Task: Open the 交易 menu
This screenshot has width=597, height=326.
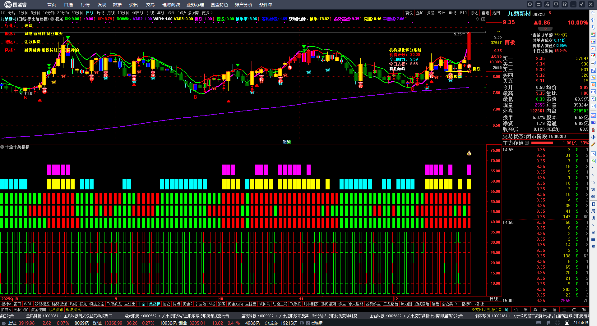Action: (150, 5)
